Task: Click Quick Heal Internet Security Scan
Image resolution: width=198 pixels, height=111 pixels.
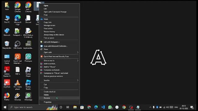Action: [x=59, y=56]
